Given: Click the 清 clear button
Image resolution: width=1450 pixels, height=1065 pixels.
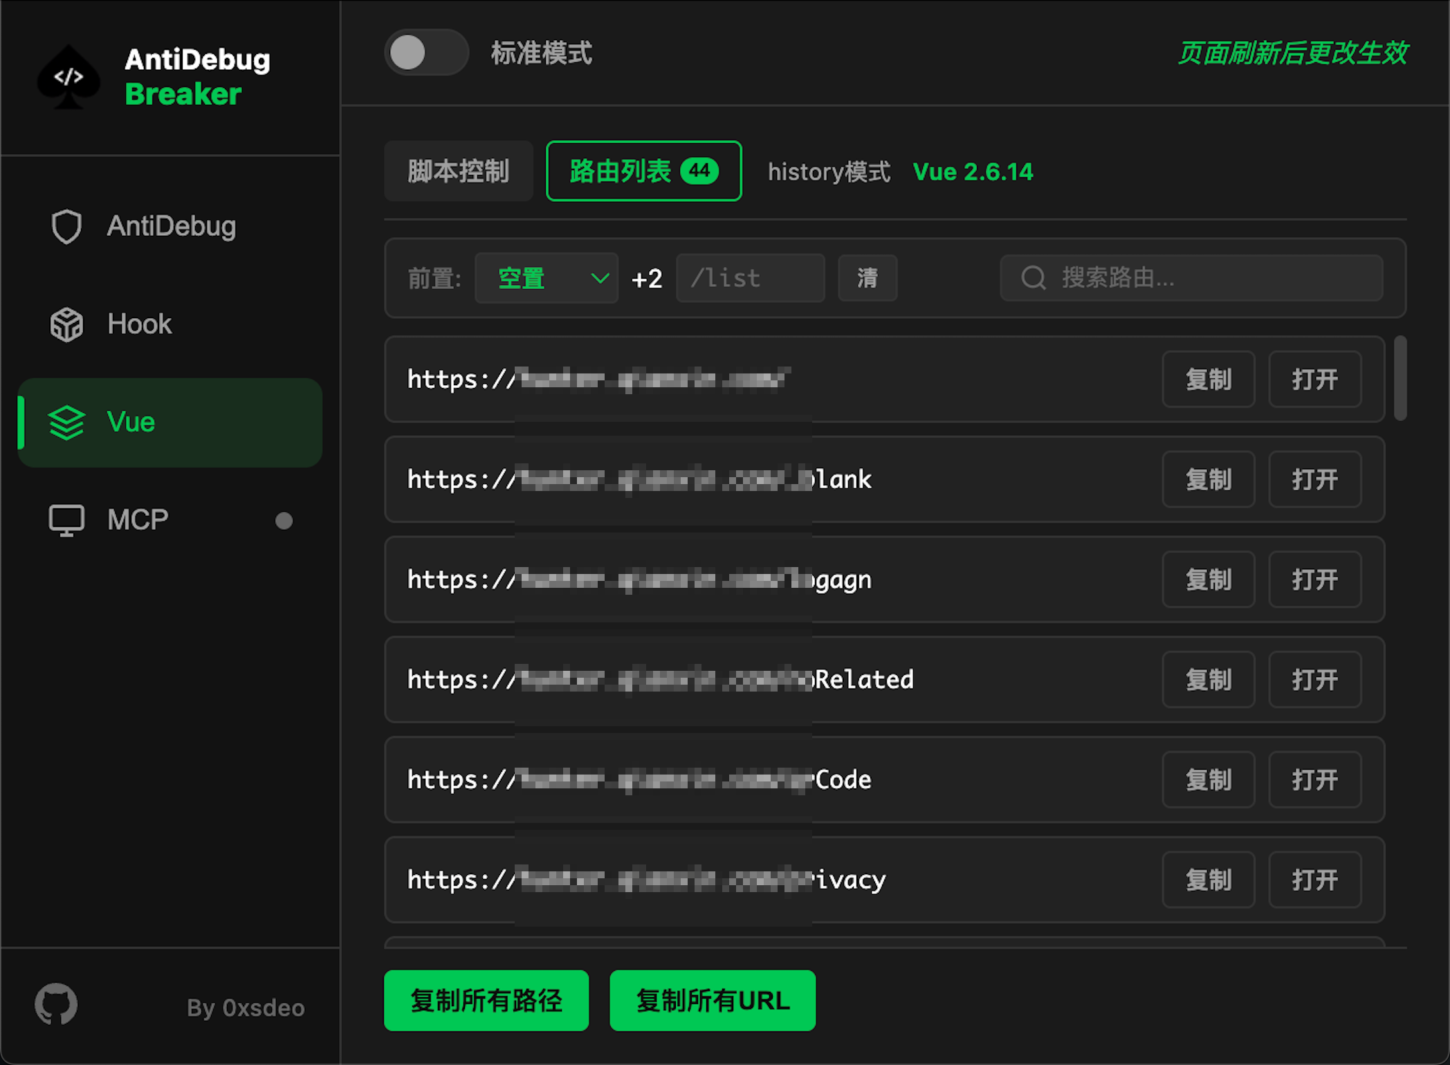Looking at the screenshot, I should tap(868, 278).
